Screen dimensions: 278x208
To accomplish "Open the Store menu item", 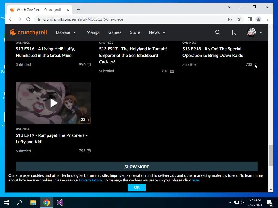I will [x=135, y=32].
